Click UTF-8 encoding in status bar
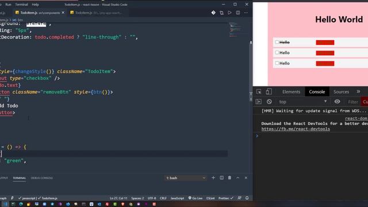Screen dimensions: 368x207 click(x=152, y=198)
